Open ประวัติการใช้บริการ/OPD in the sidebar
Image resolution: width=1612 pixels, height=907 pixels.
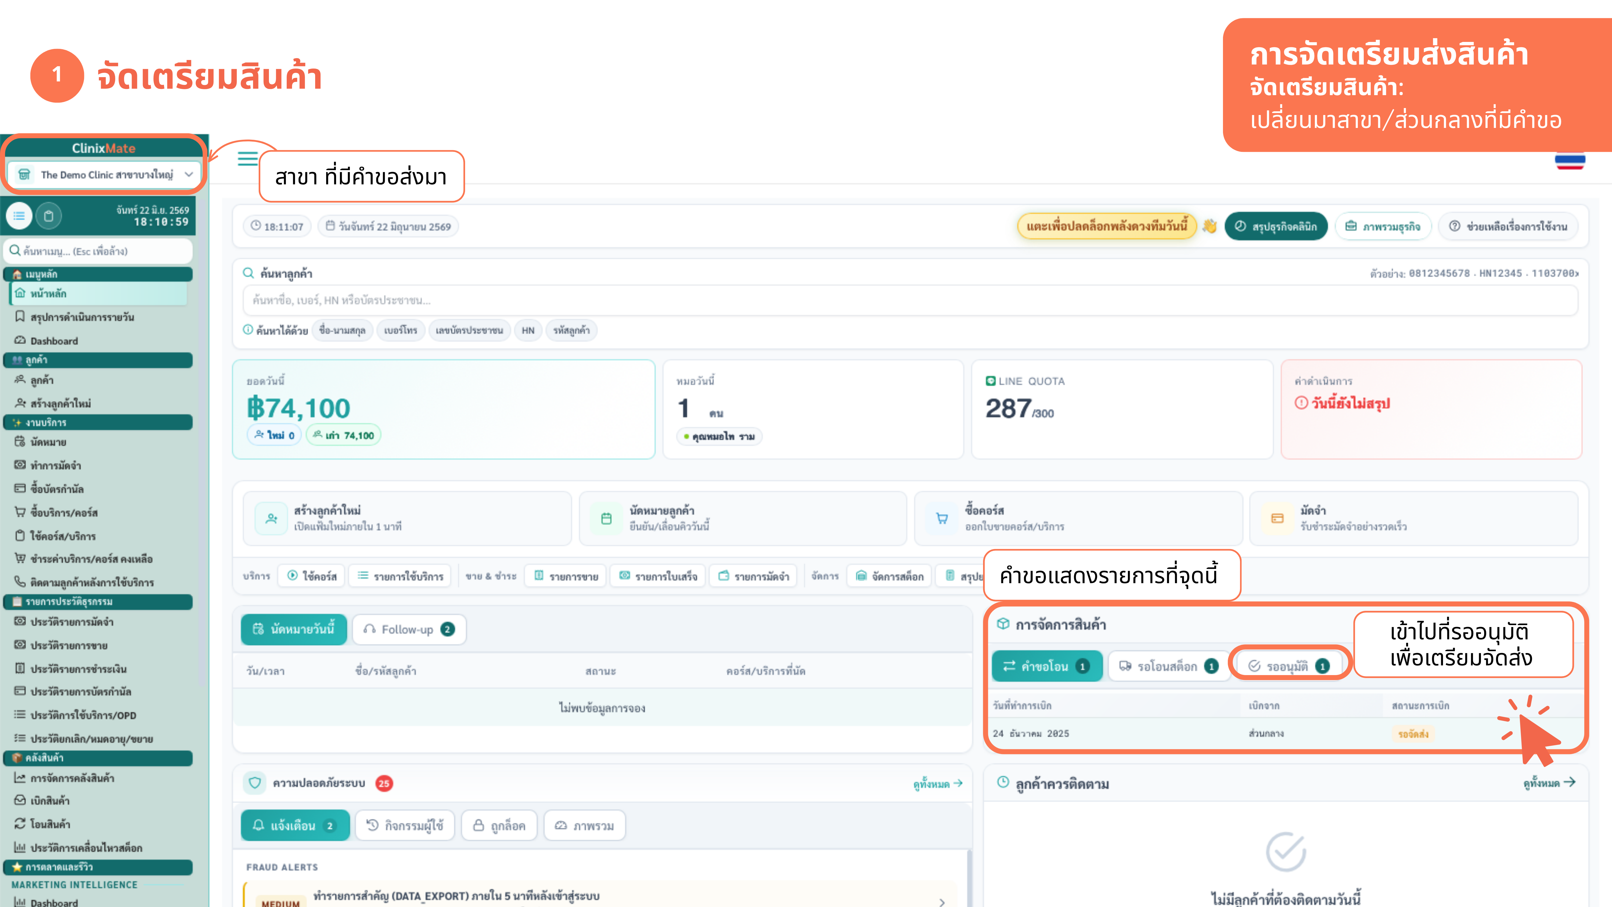75,715
